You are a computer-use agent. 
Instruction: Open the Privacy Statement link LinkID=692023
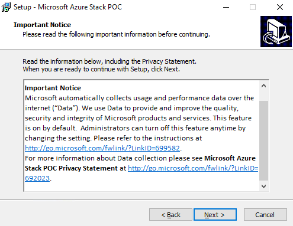coord(193,168)
